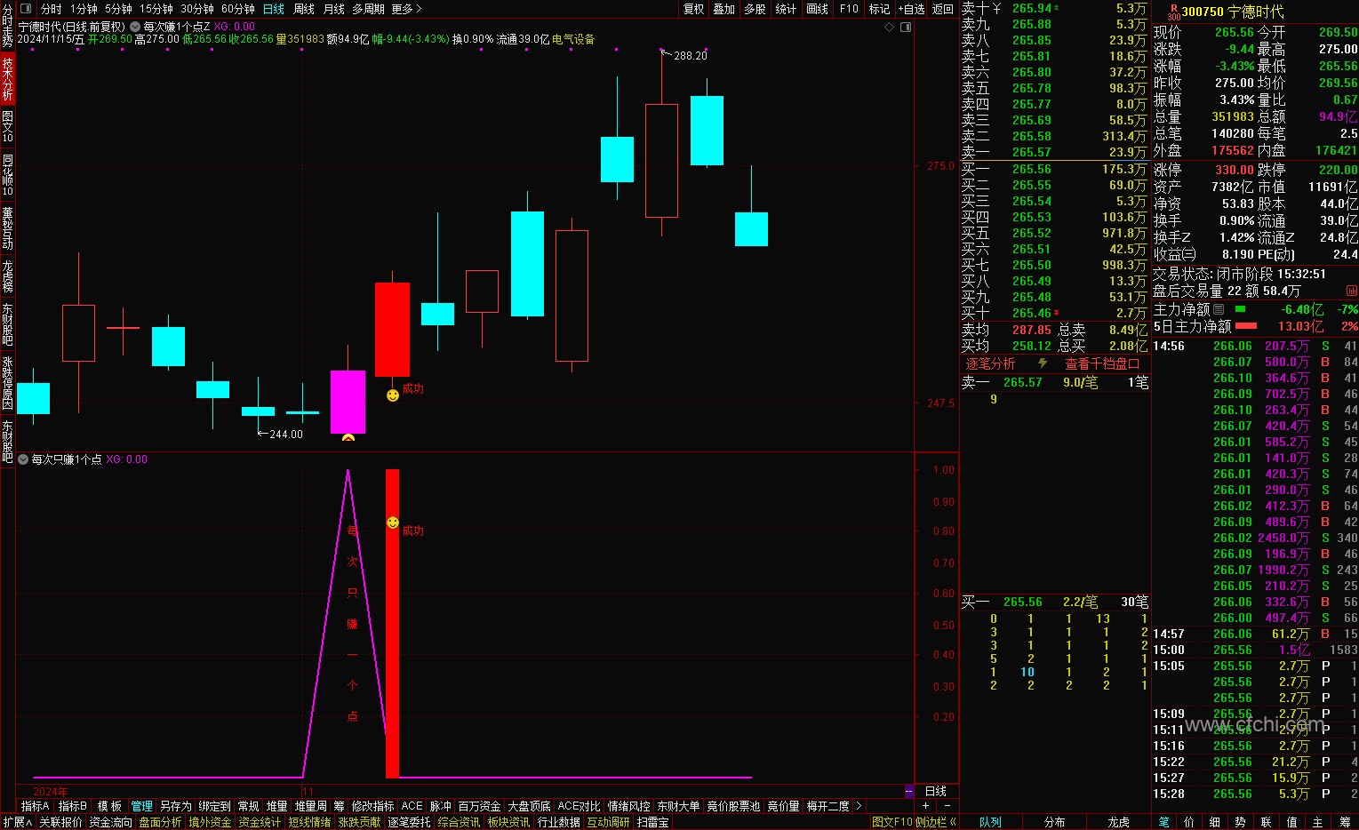Select the 15:00 trade row
The height and width of the screenshot is (830, 1359).
tap(1255, 650)
